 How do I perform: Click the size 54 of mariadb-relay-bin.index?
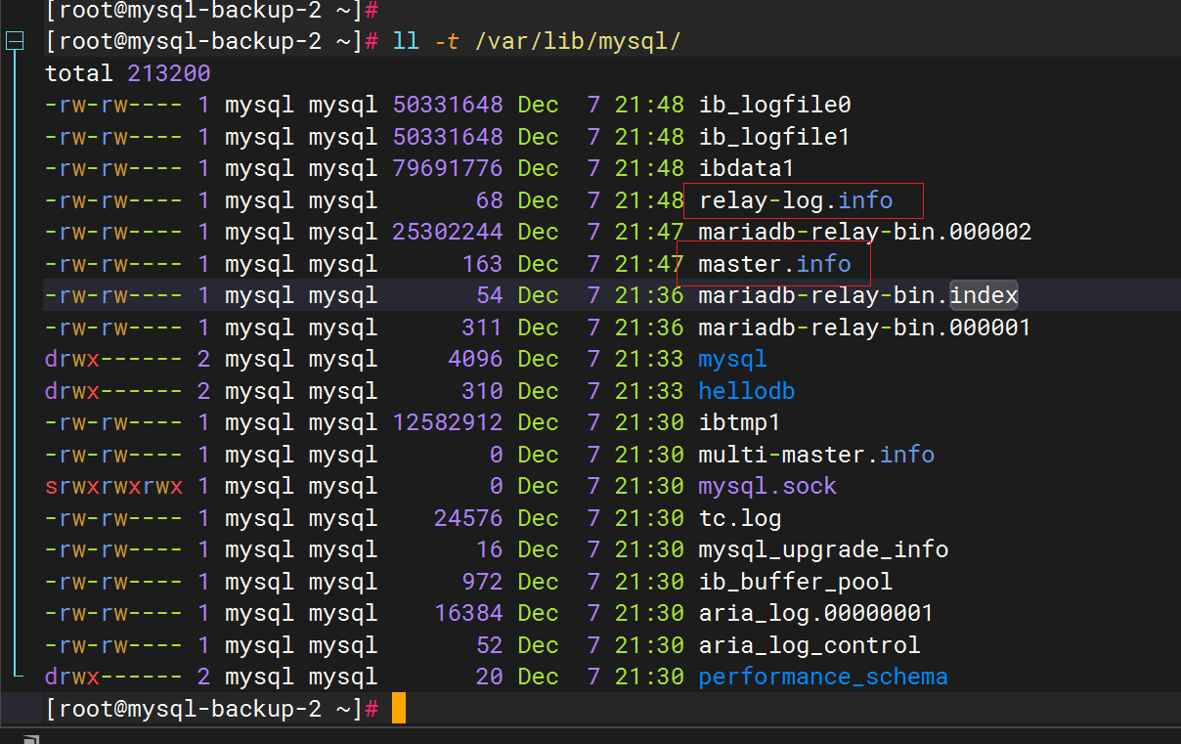point(490,295)
